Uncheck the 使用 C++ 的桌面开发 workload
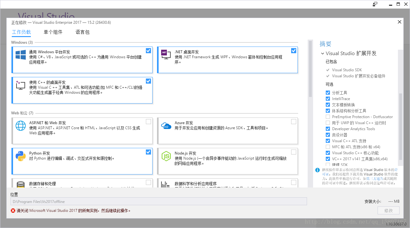Image resolution: width=410 pixels, height=228 pixels. [148, 81]
